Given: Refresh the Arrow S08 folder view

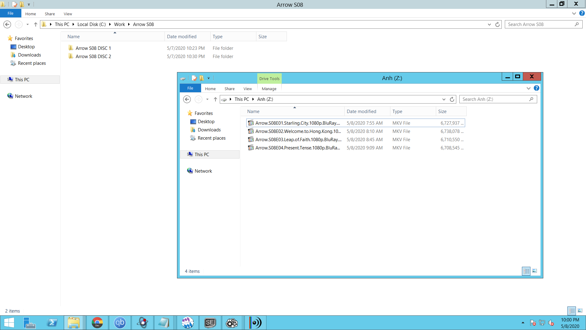Looking at the screenshot, I should click(x=497, y=24).
